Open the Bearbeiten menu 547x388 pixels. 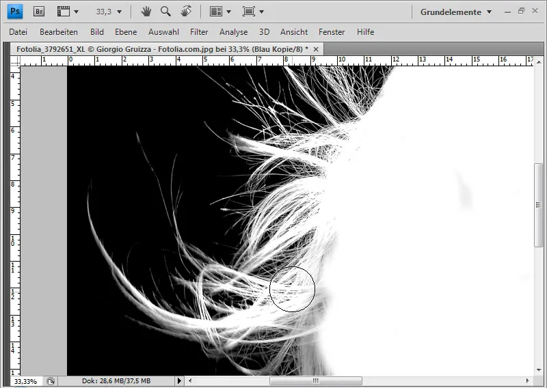(59, 32)
